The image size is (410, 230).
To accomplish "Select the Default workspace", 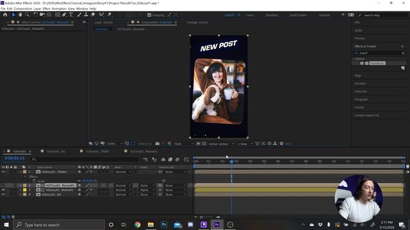I will (229, 15).
